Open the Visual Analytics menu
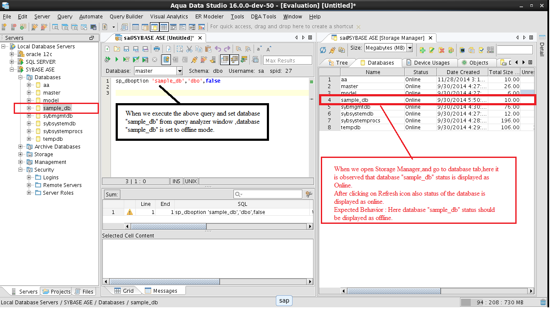Screen dimensions: 550x309 tap(169, 16)
